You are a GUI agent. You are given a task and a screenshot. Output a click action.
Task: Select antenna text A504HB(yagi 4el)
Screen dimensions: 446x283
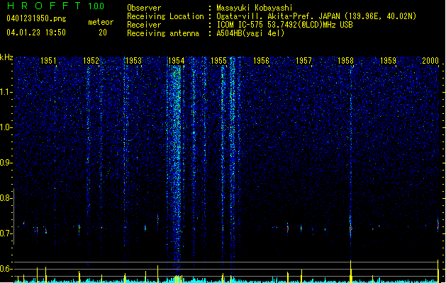coord(250,33)
